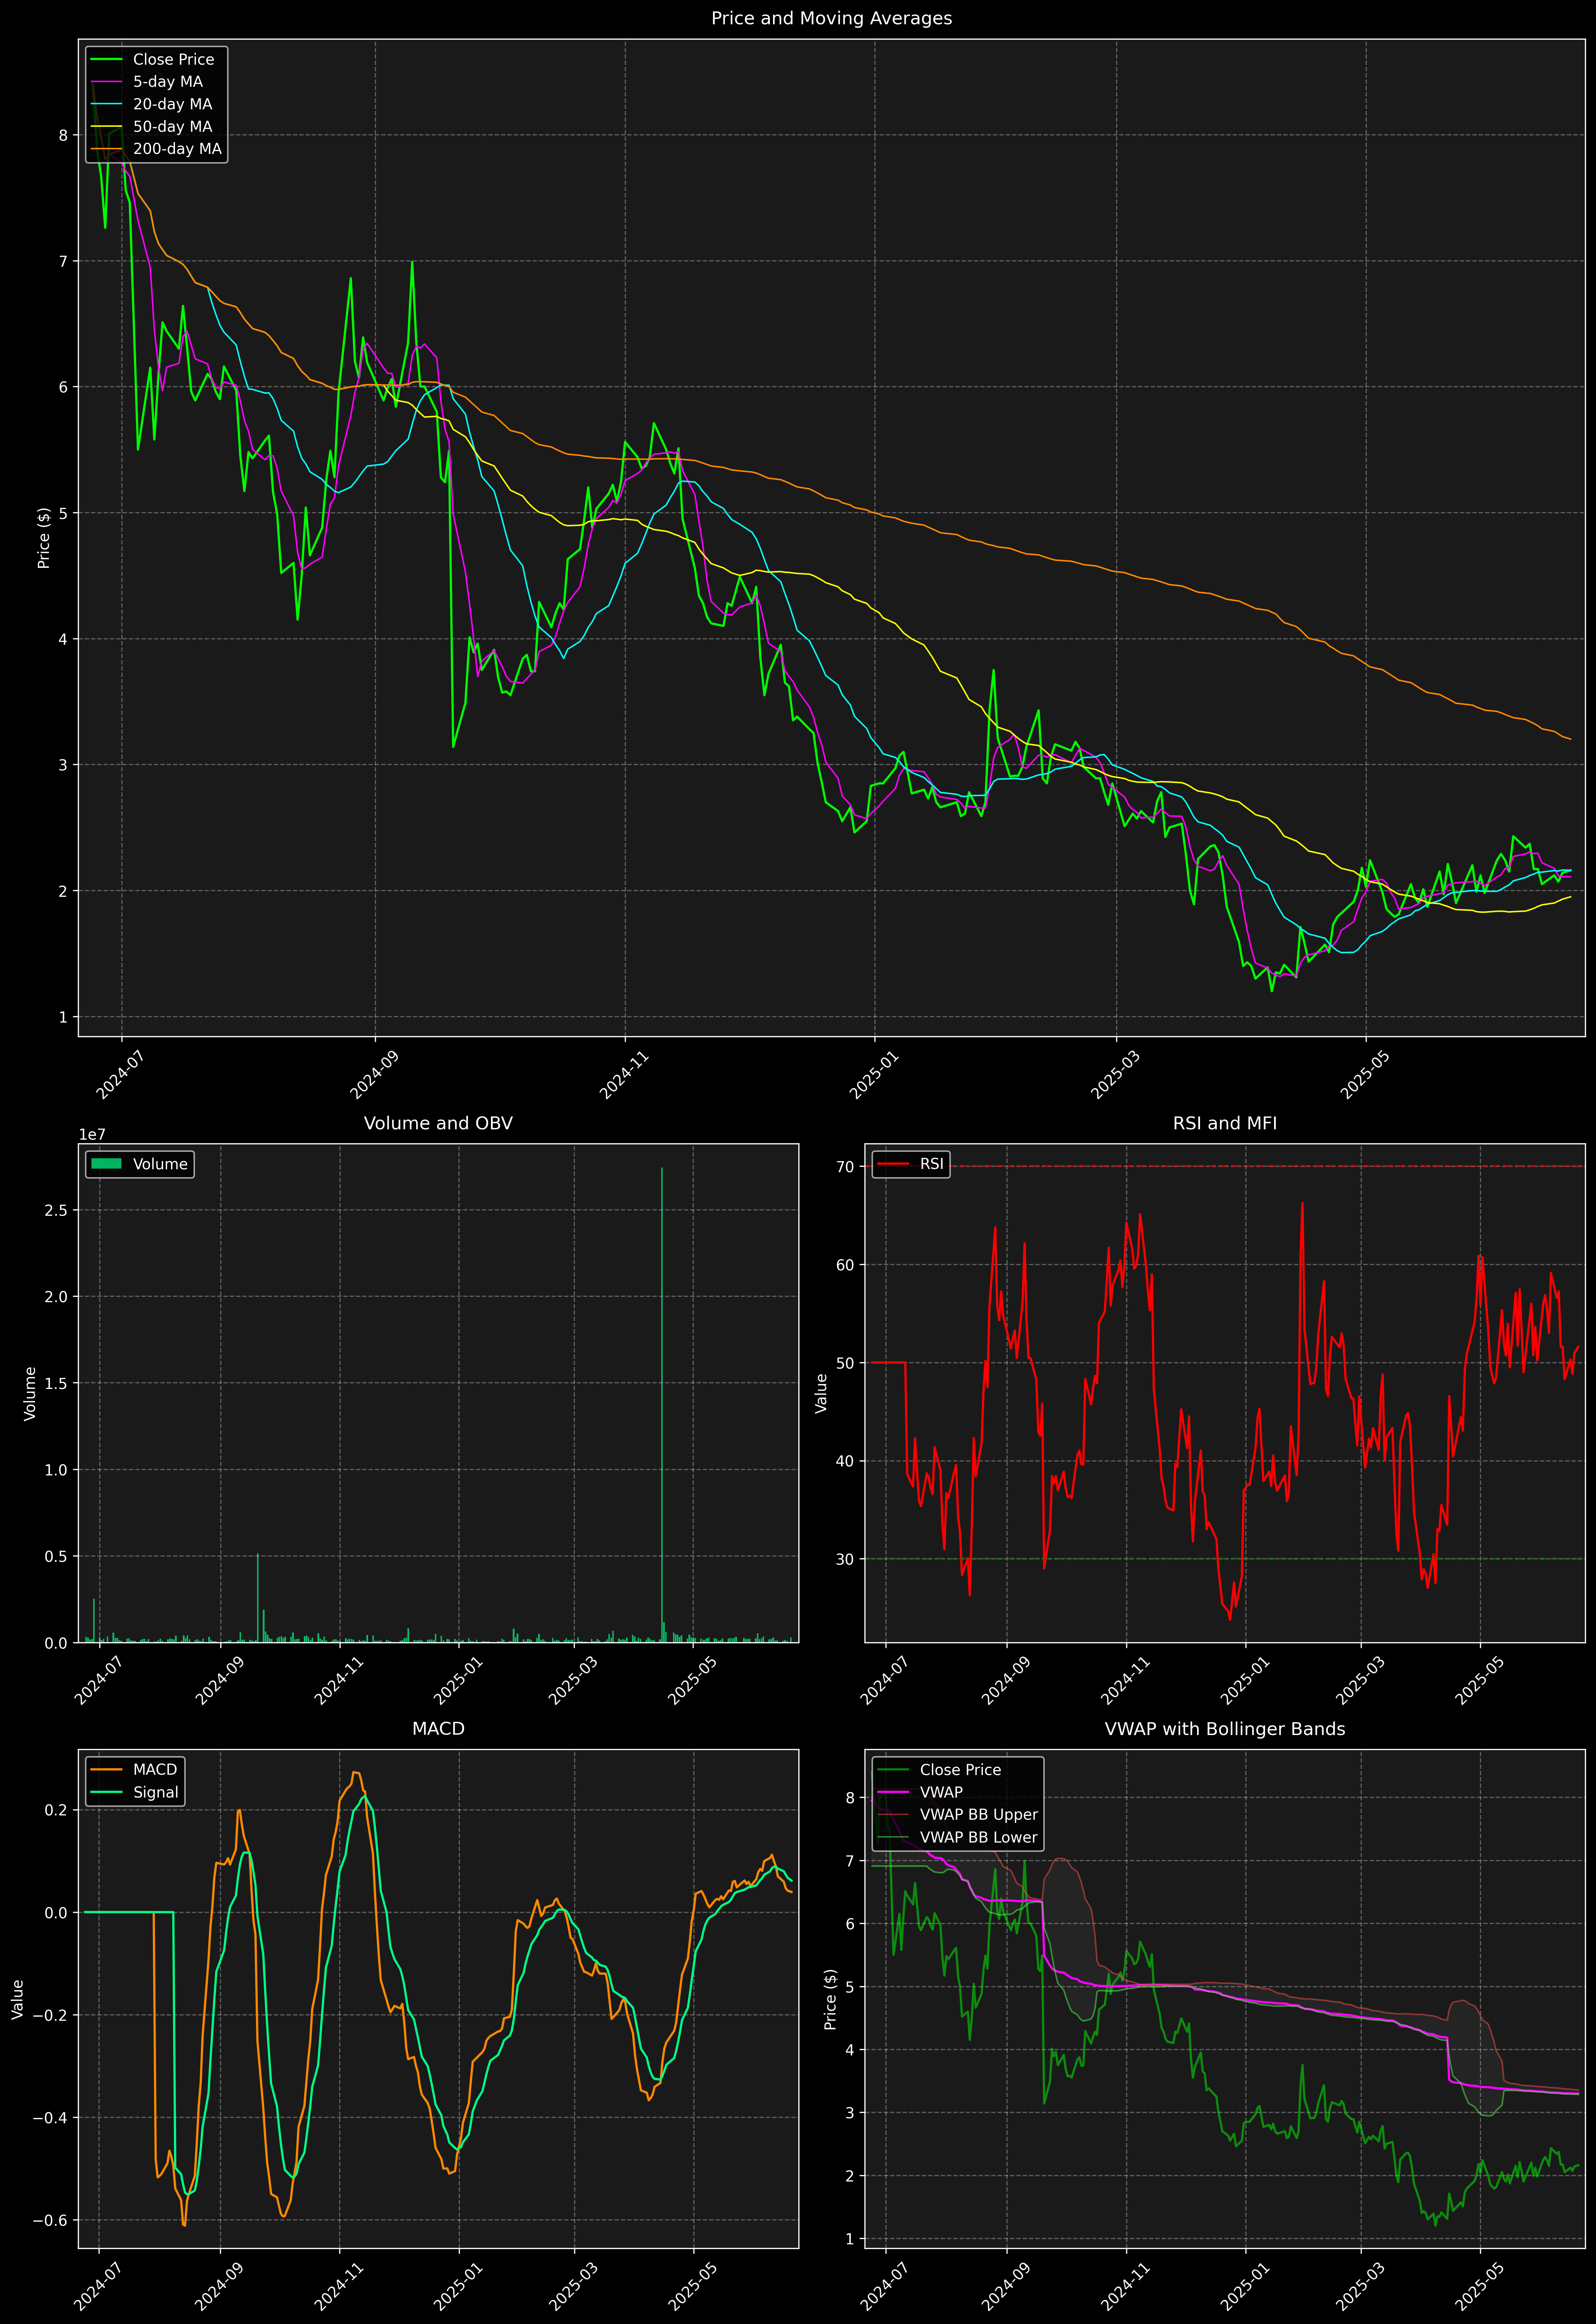Click the '4' y-tick on the VWAP chart
This screenshot has height=2324, width=1596.
coord(851,2050)
